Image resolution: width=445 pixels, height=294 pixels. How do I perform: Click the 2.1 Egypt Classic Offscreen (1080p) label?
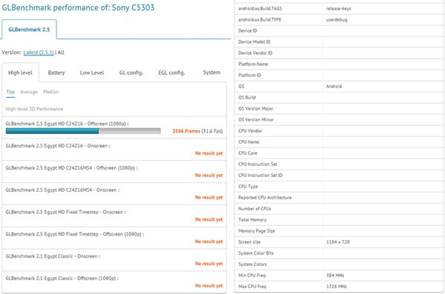[x=62, y=278]
